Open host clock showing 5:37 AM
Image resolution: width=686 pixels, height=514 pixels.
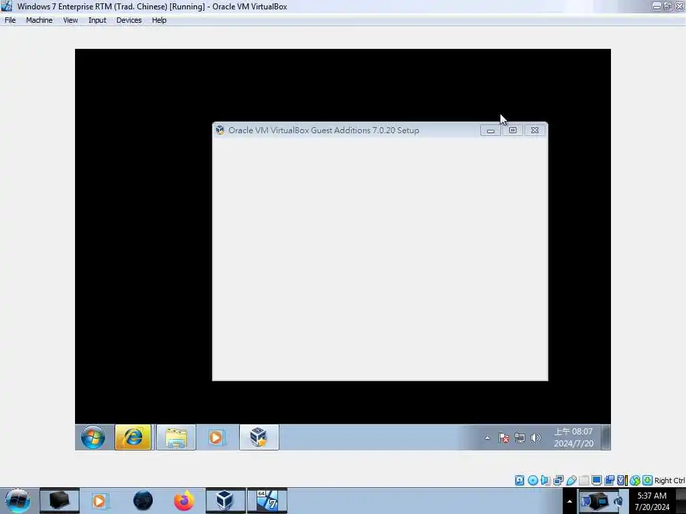[x=652, y=501]
